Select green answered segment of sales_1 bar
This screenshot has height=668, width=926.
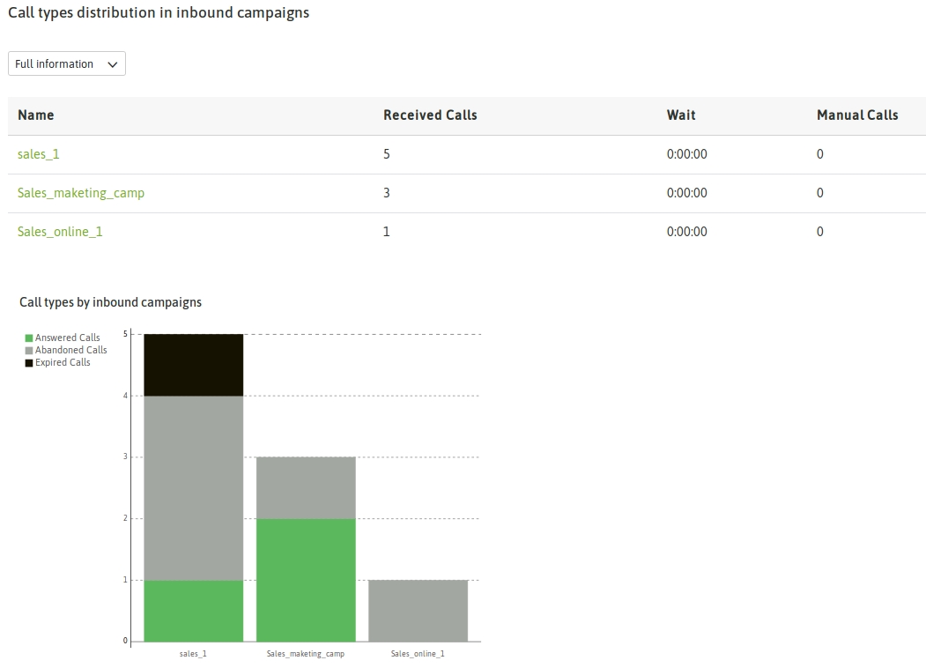pos(193,611)
